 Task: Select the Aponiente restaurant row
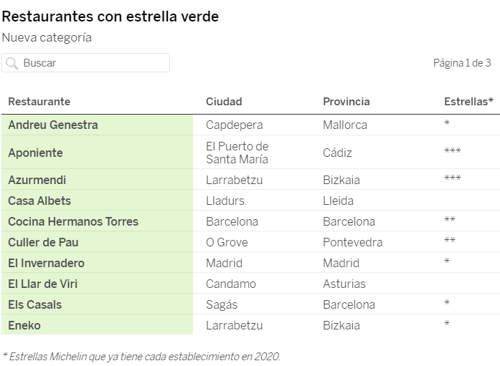pyautogui.click(x=36, y=153)
